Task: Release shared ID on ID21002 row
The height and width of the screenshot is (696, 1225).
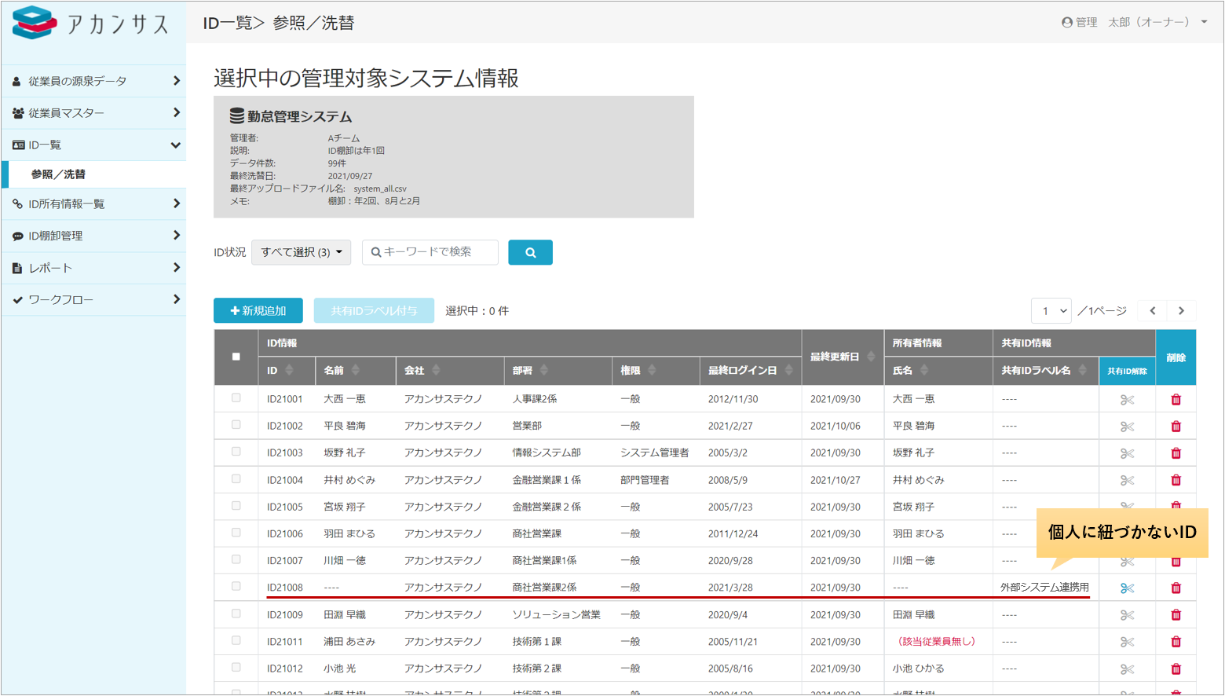Action: pyautogui.click(x=1127, y=427)
